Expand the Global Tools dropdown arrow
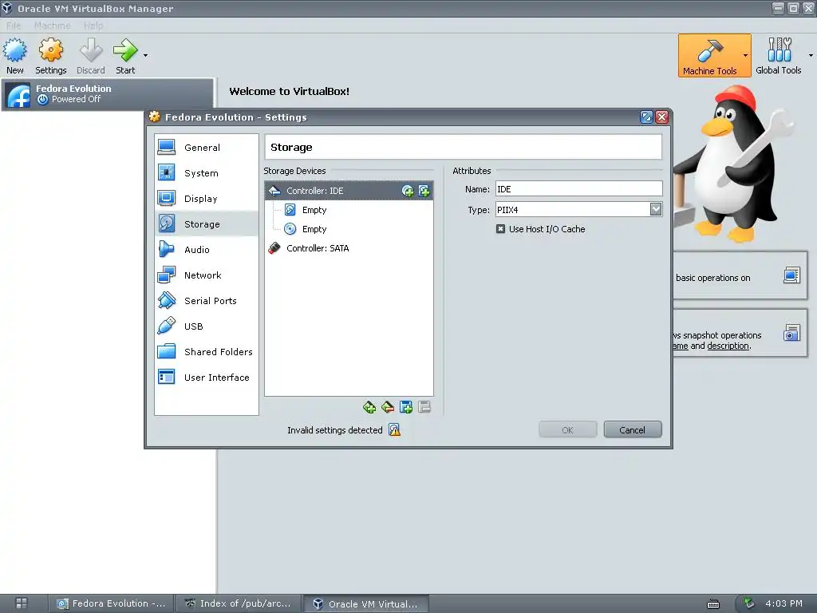Image resolution: width=817 pixels, height=613 pixels. tap(811, 55)
